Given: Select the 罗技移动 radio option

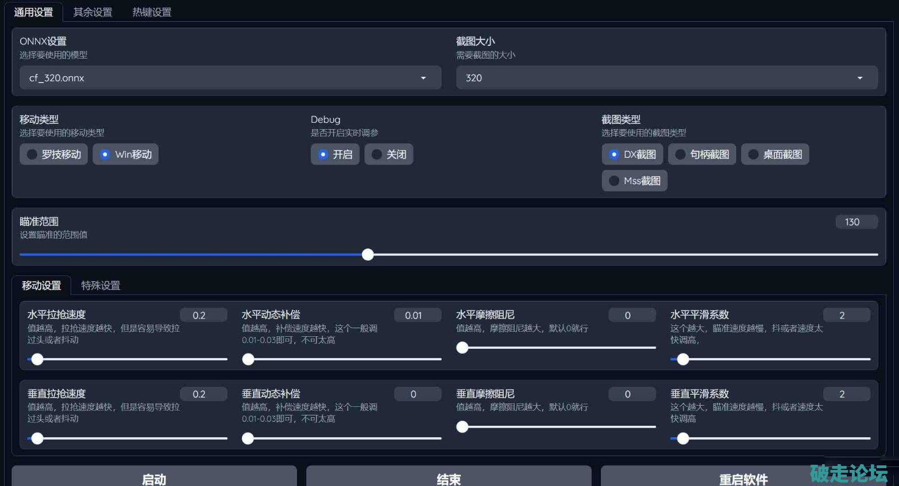Looking at the screenshot, I should [x=53, y=154].
